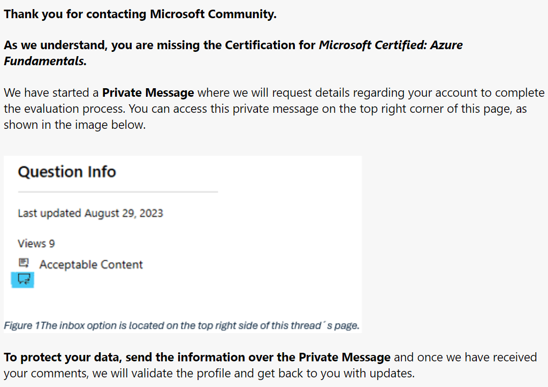Image resolution: width=548 pixels, height=387 pixels.
Task: Click the Figure 1 caption text
Action: [x=182, y=325]
